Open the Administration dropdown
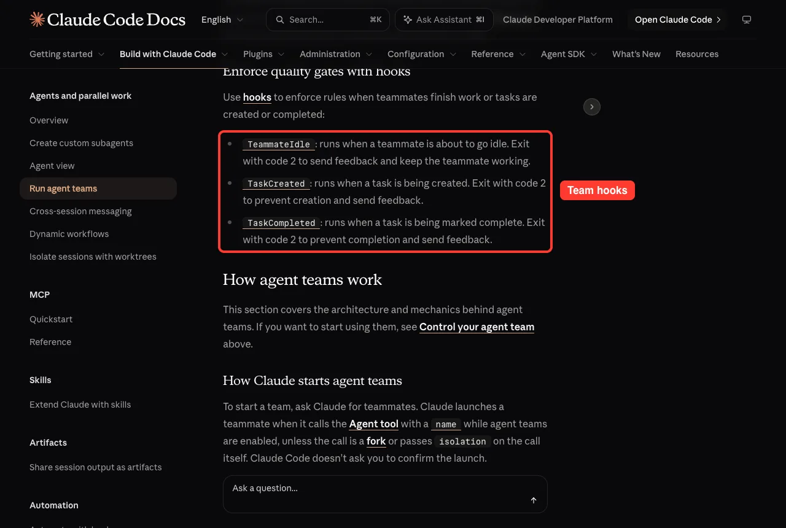The image size is (786, 528). point(336,54)
